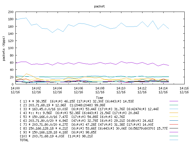Click black line sample for legend entry 8
This screenshot has height=143, width=190.
174,128
